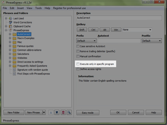Open the Prefix Default dropdown
The height and width of the screenshot is (125, 167).
coord(87,41)
